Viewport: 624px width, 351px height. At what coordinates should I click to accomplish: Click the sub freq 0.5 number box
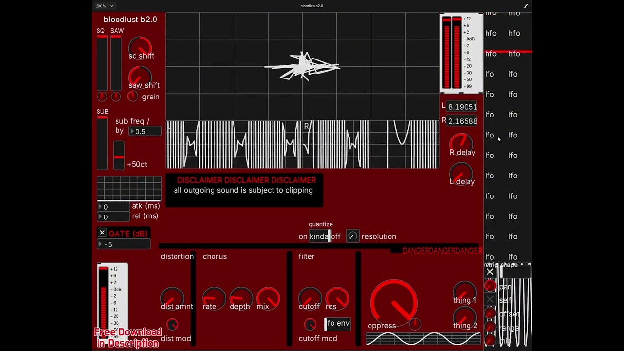coord(145,131)
